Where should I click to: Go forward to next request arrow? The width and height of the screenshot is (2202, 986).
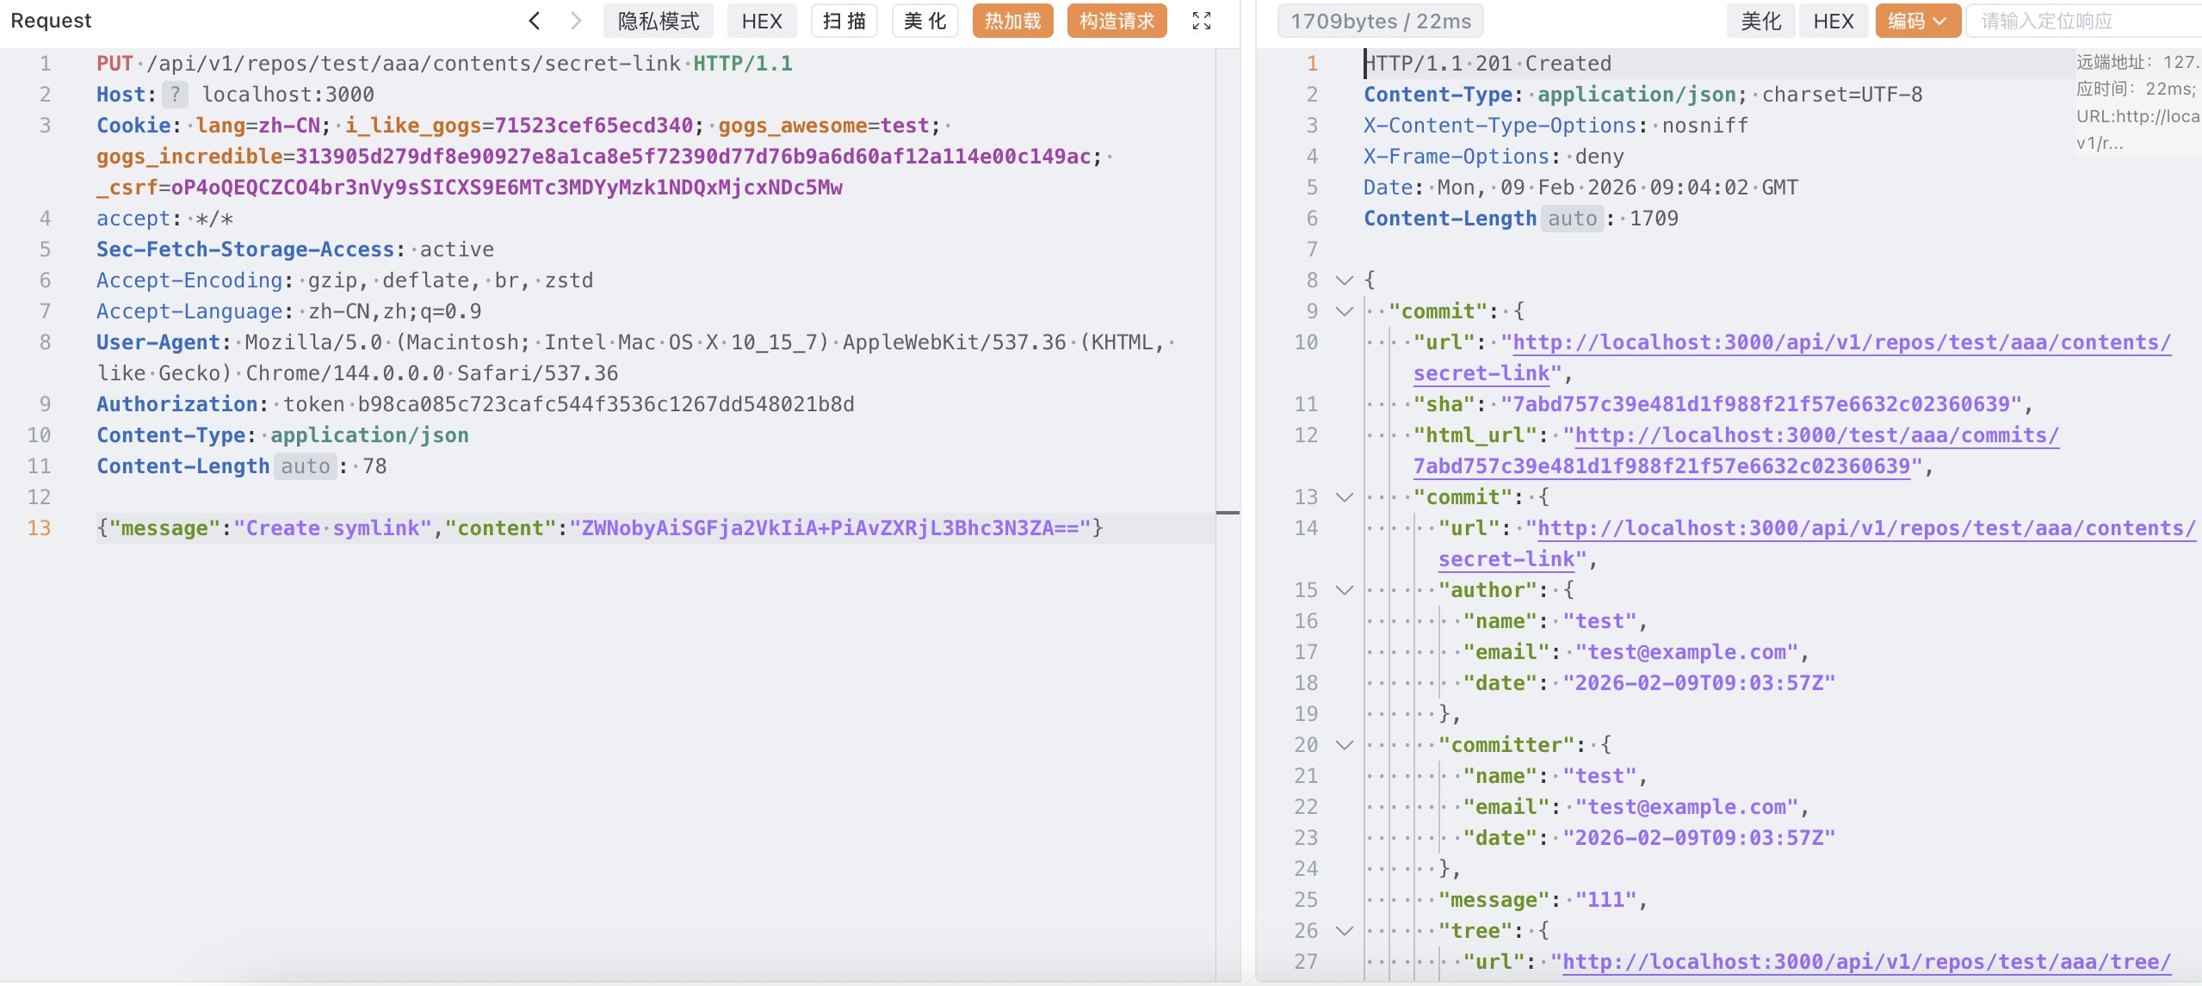click(x=576, y=21)
